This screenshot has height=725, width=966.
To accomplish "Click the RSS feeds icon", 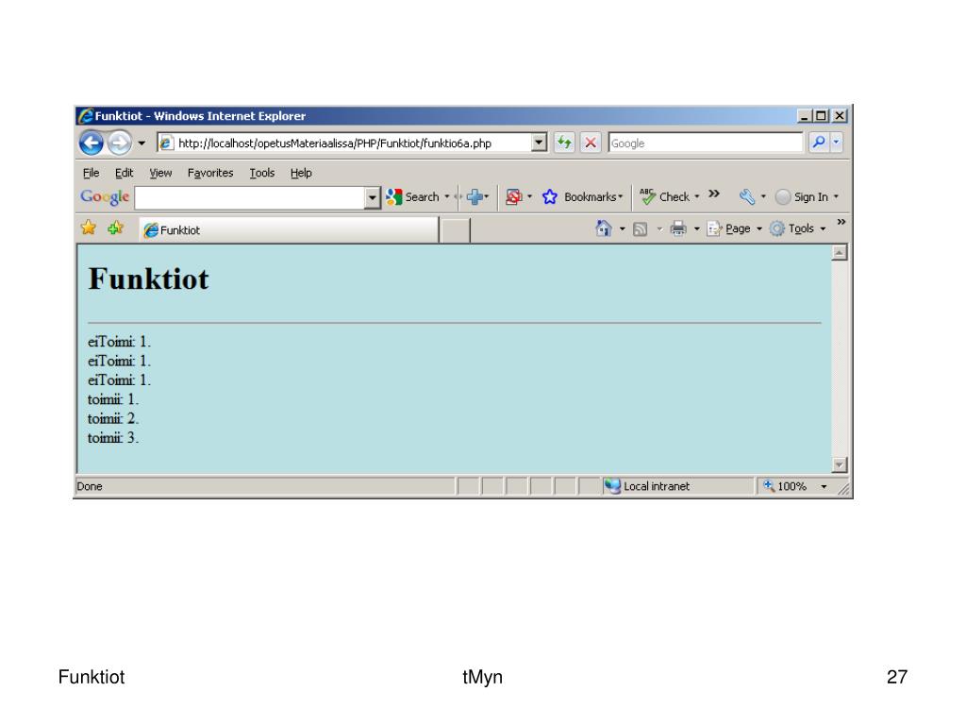I will pyautogui.click(x=641, y=229).
